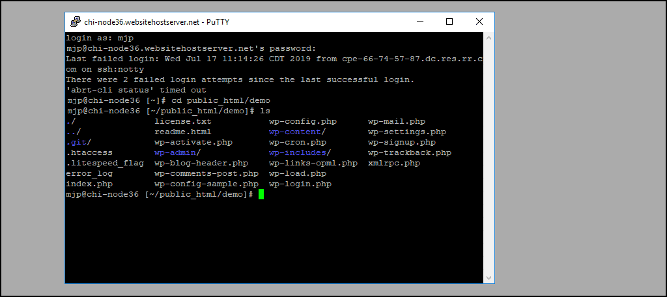Open the PuTTY system menu icon

(x=76, y=21)
